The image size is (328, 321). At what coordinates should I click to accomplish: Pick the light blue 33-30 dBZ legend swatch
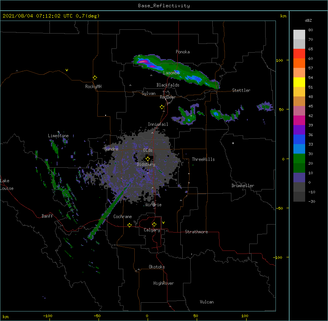(x=299, y=149)
